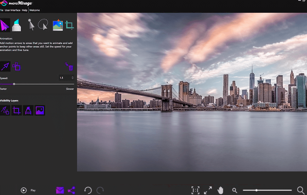Click the purple envelope email icon
Image resolution: width=307 pixels, height=195 pixels.
60,190
